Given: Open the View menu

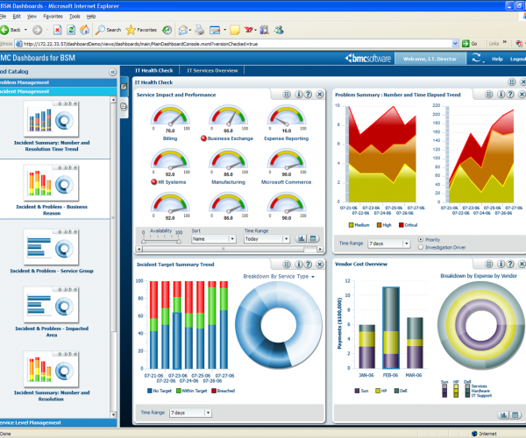Looking at the screenshot, I should point(32,17).
